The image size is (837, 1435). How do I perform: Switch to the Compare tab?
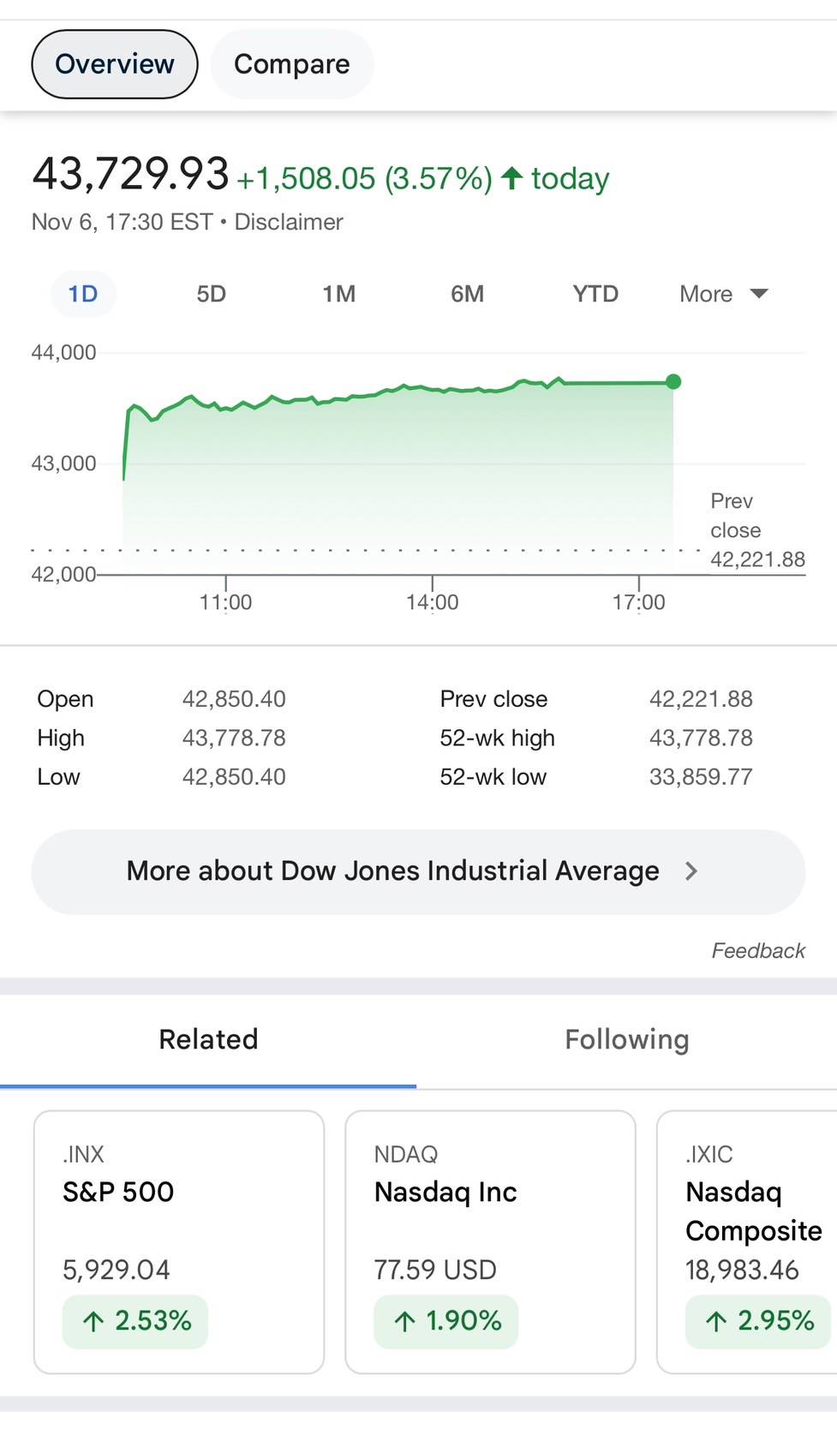pyautogui.click(x=291, y=64)
